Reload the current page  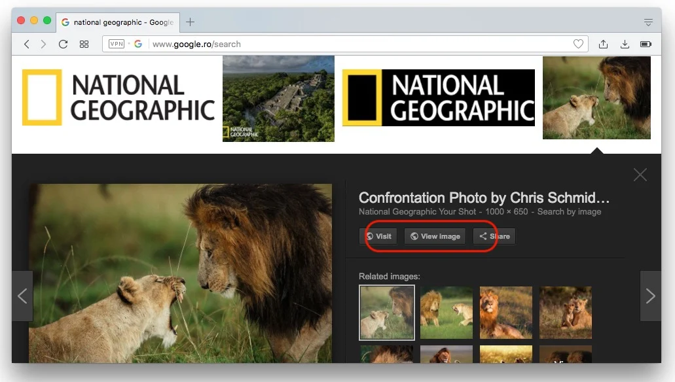point(63,44)
